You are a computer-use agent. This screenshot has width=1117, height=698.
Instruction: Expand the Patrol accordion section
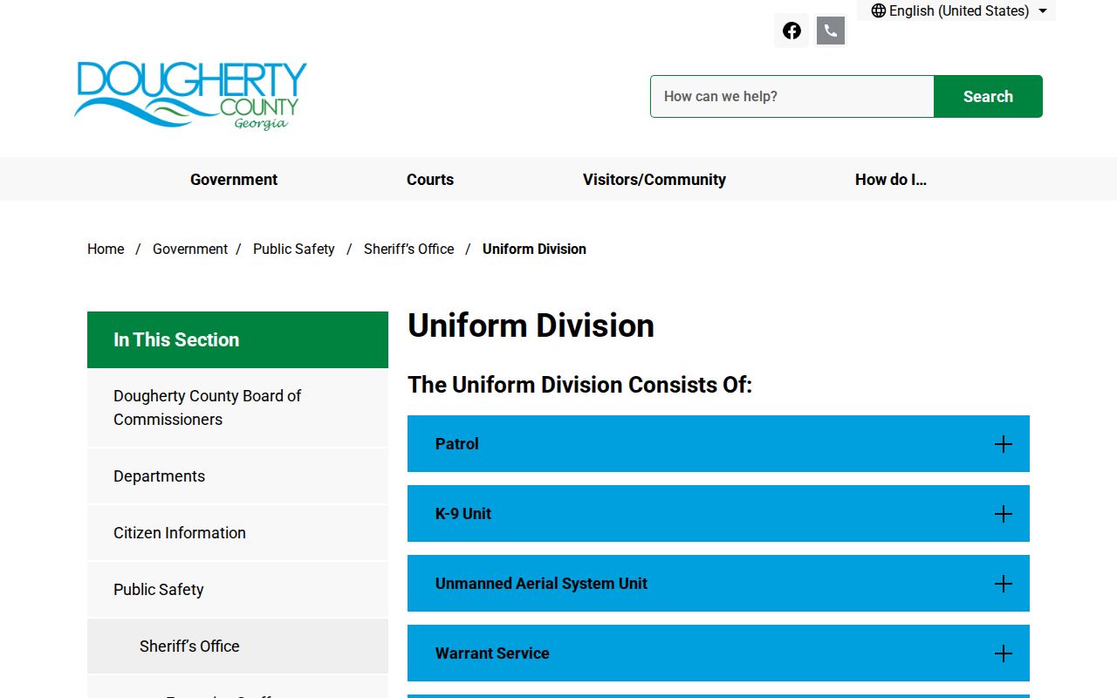pyautogui.click(x=718, y=444)
